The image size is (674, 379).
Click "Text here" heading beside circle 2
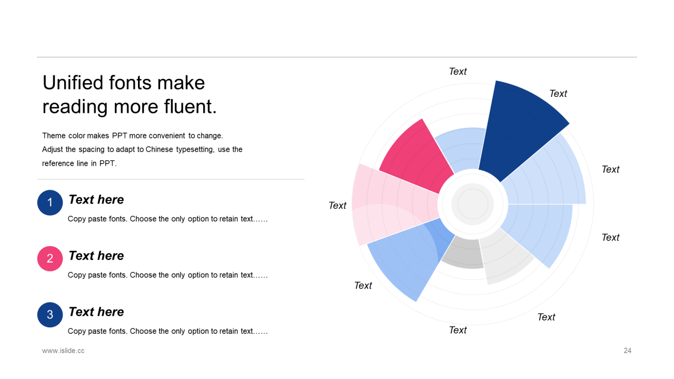[x=96, y=256]
